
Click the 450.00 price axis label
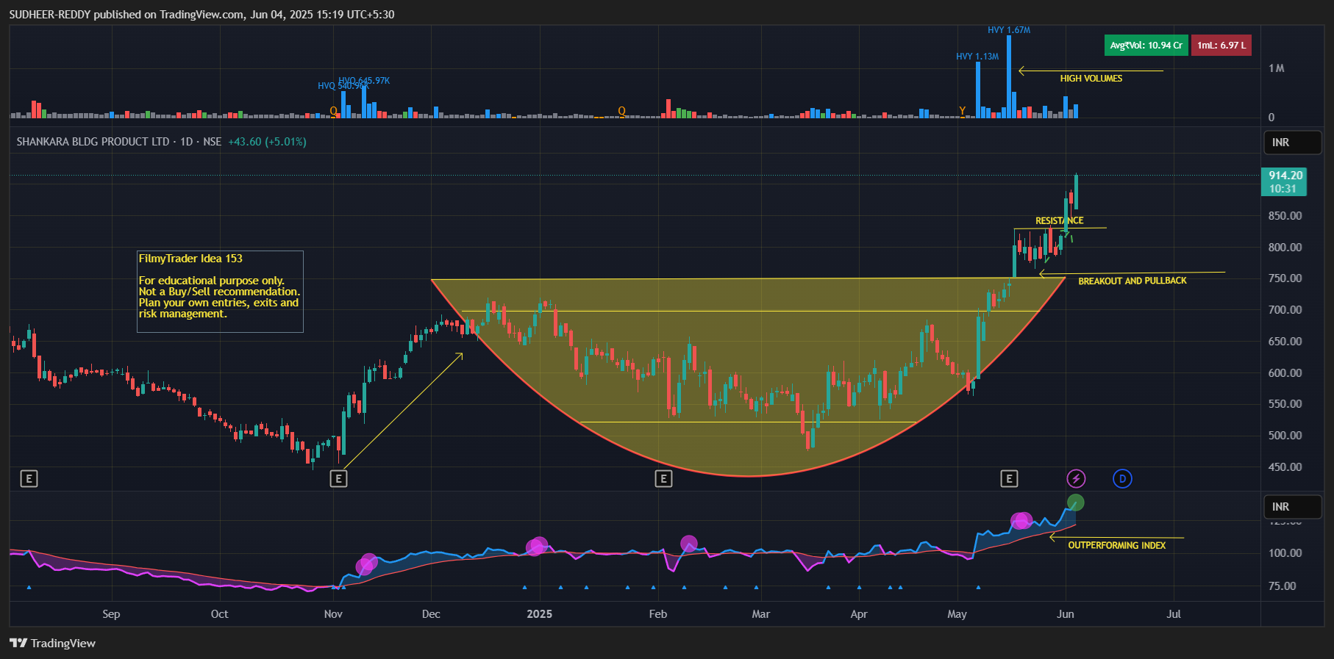pos(1285,467)
